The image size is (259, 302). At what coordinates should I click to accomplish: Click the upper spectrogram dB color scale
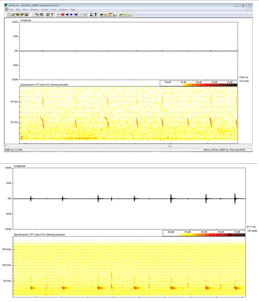pos(199,84)
